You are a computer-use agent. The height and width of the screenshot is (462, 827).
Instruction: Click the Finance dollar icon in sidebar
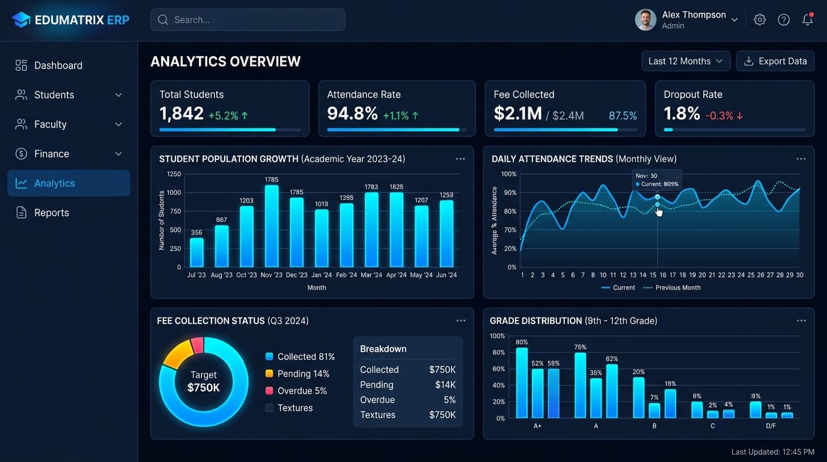point(21,153)
